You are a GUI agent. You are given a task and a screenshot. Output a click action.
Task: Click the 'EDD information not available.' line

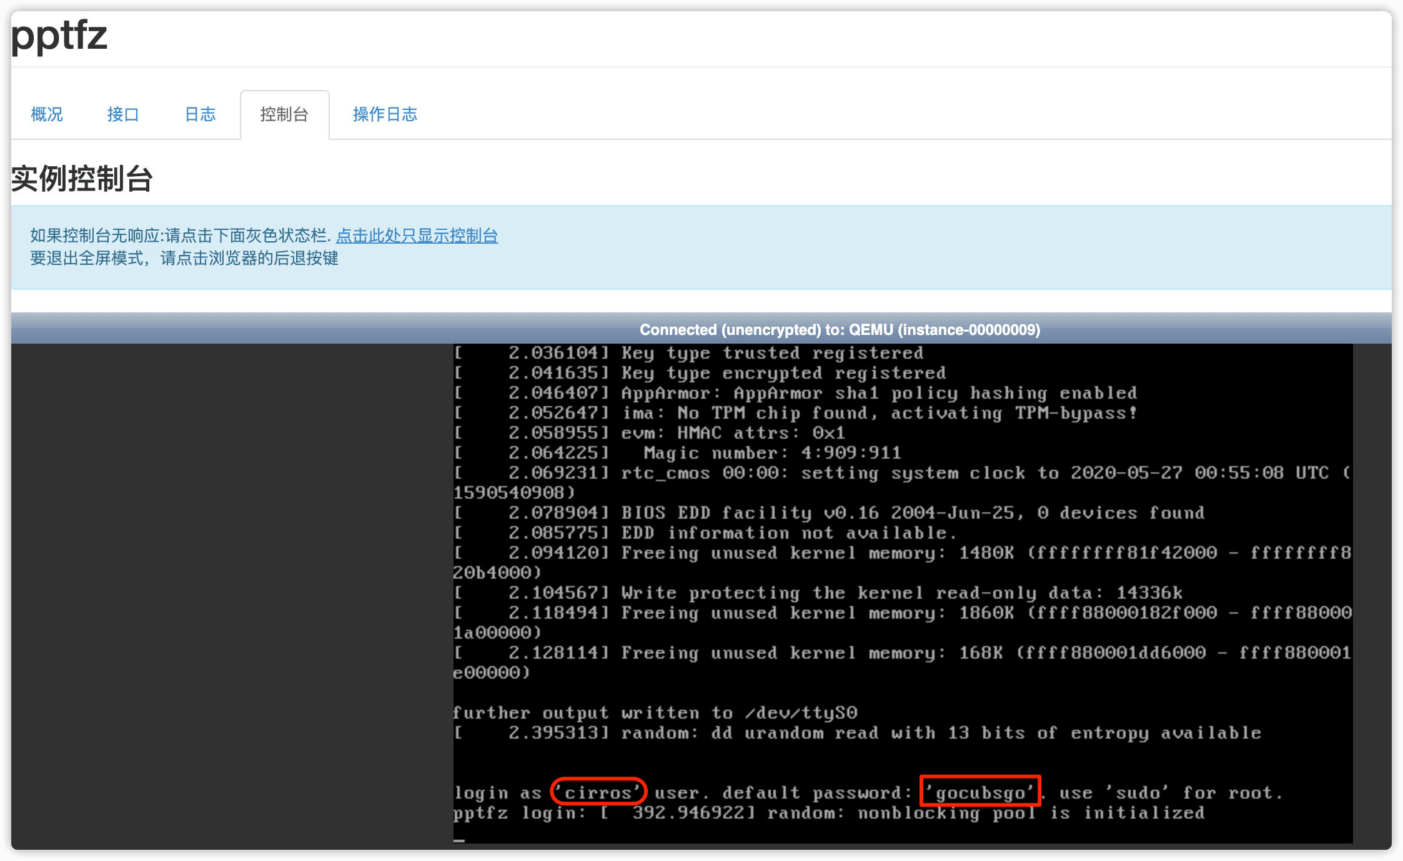705,533
